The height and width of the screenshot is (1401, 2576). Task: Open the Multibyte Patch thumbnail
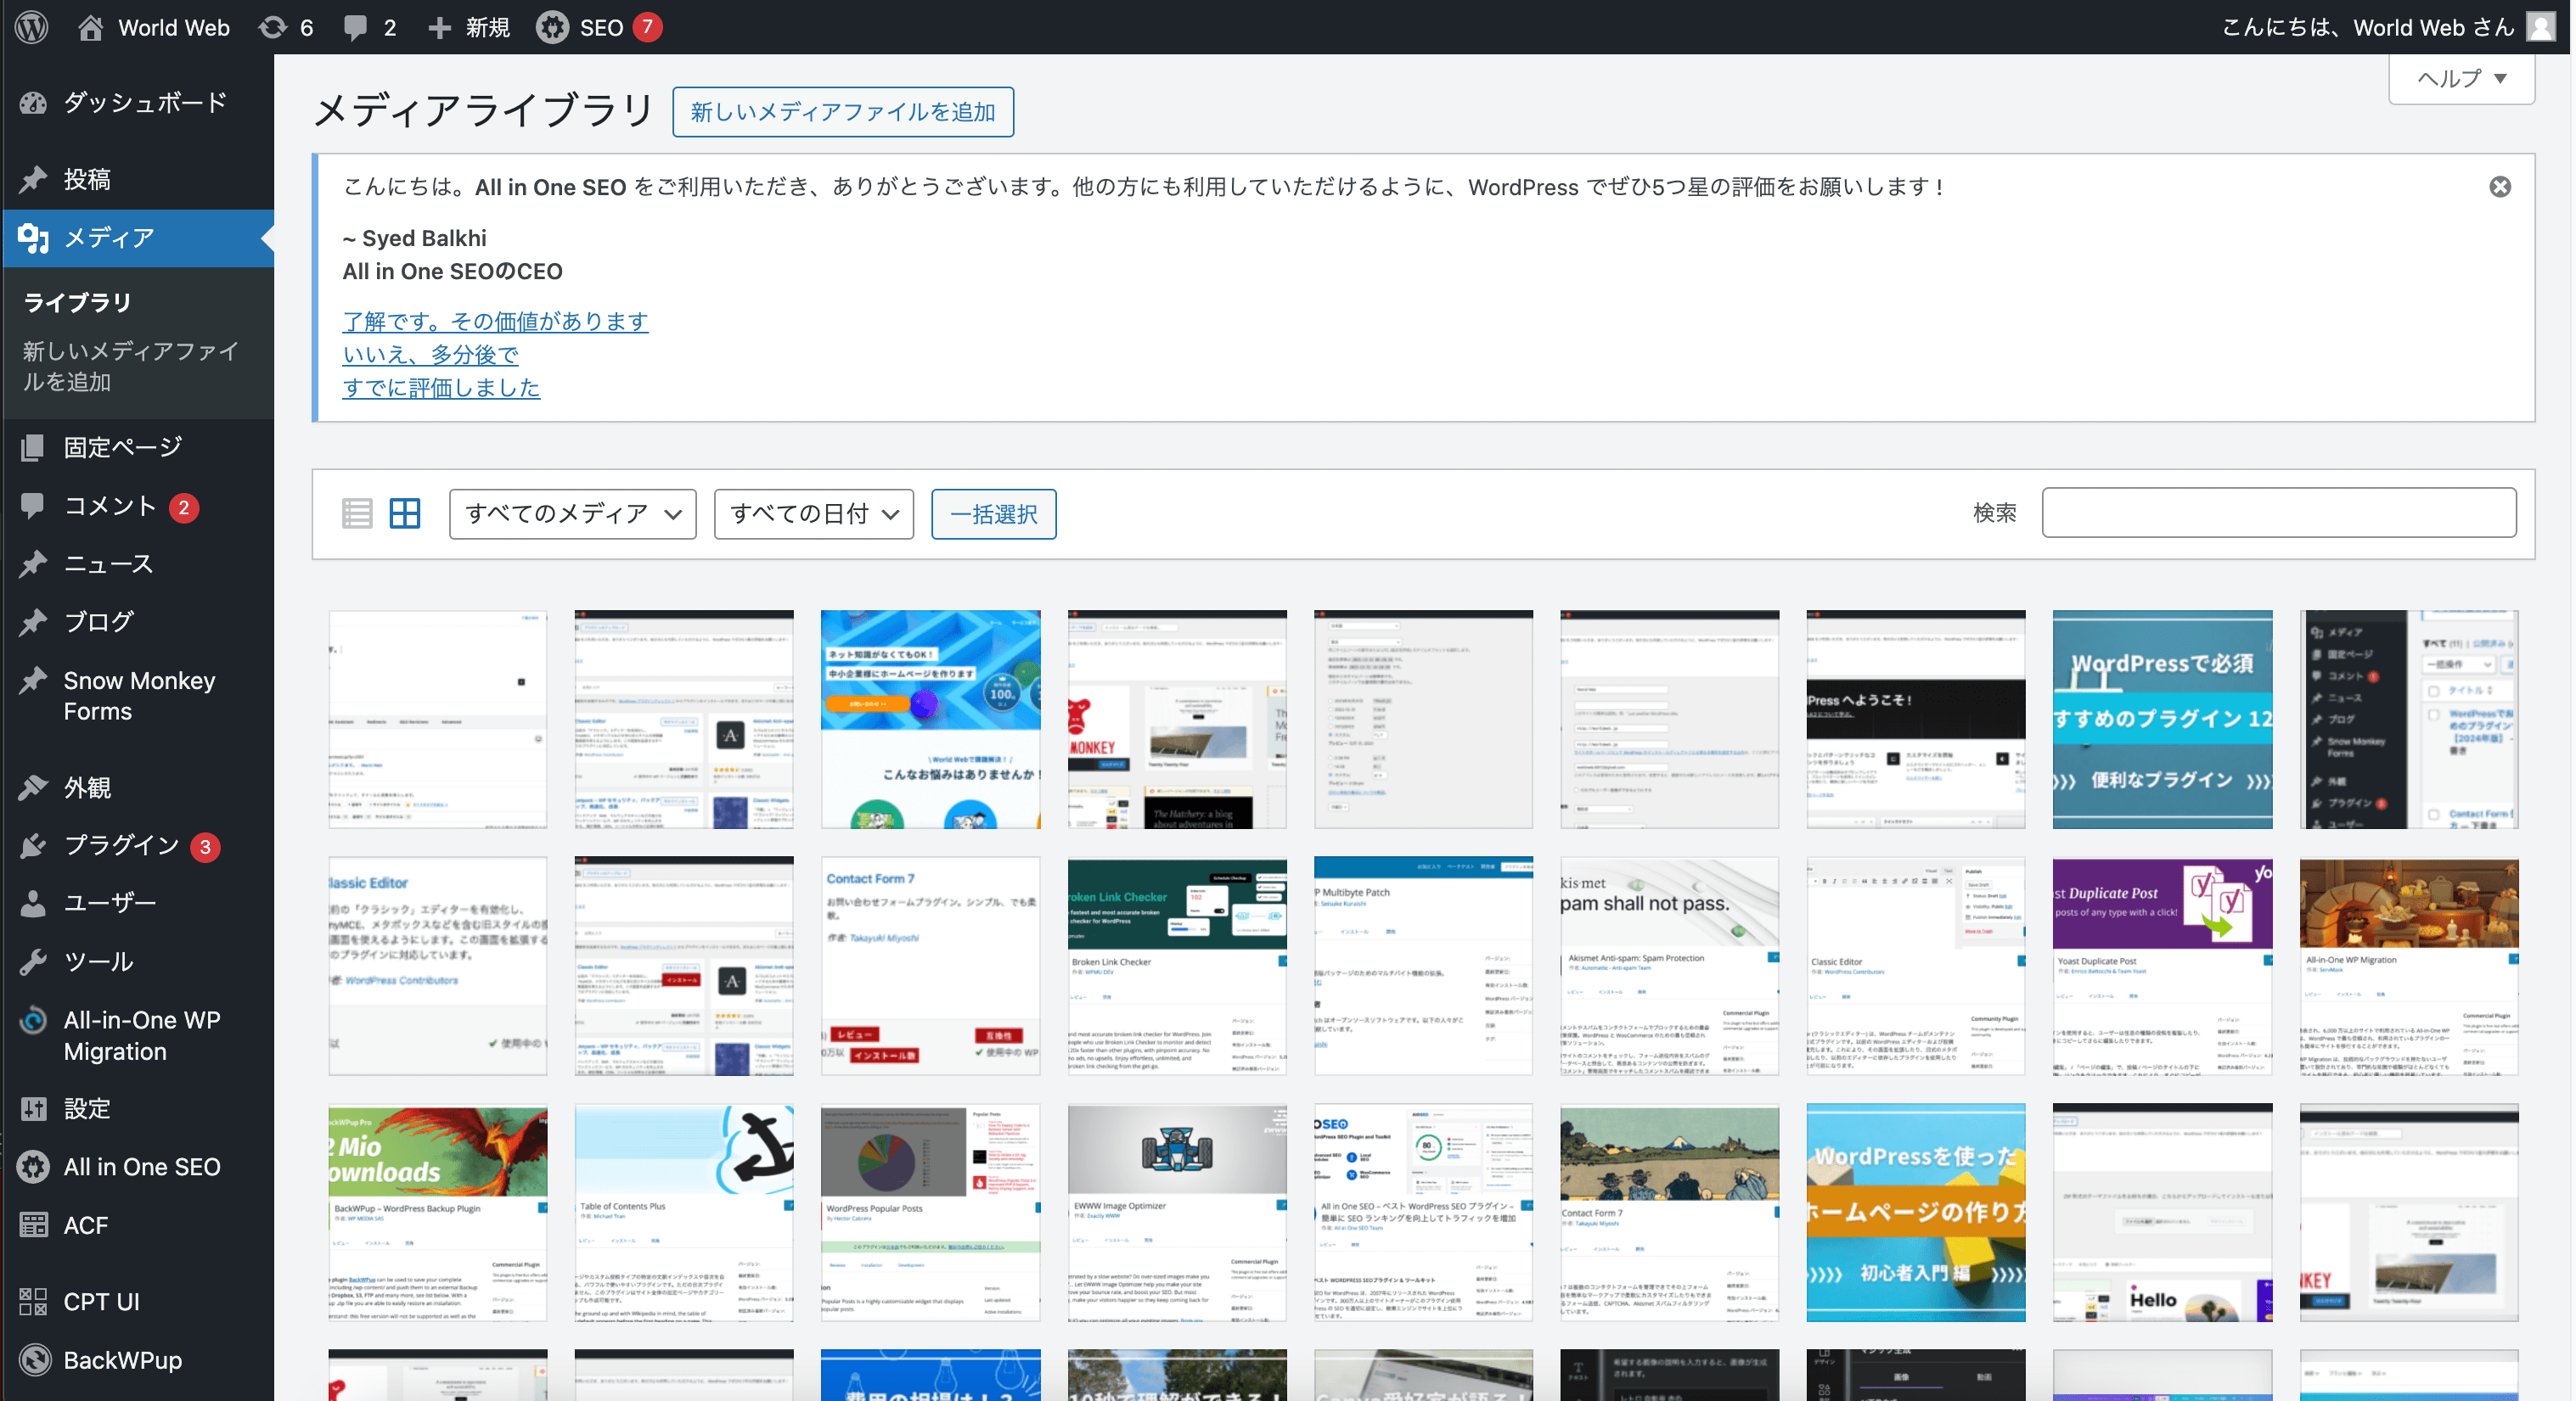click(1423, 966)
